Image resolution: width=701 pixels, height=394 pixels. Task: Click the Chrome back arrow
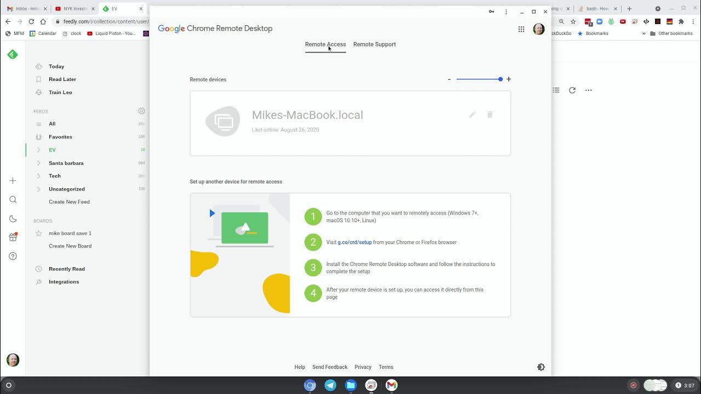tap(8, 21)
